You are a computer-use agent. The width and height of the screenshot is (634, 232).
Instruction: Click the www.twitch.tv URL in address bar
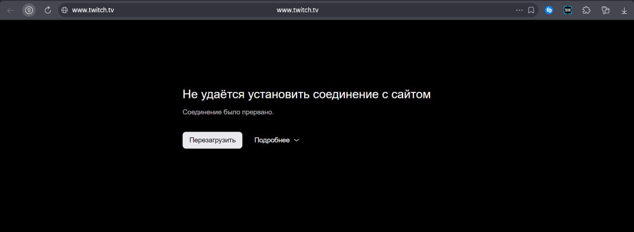click(93, 10)
